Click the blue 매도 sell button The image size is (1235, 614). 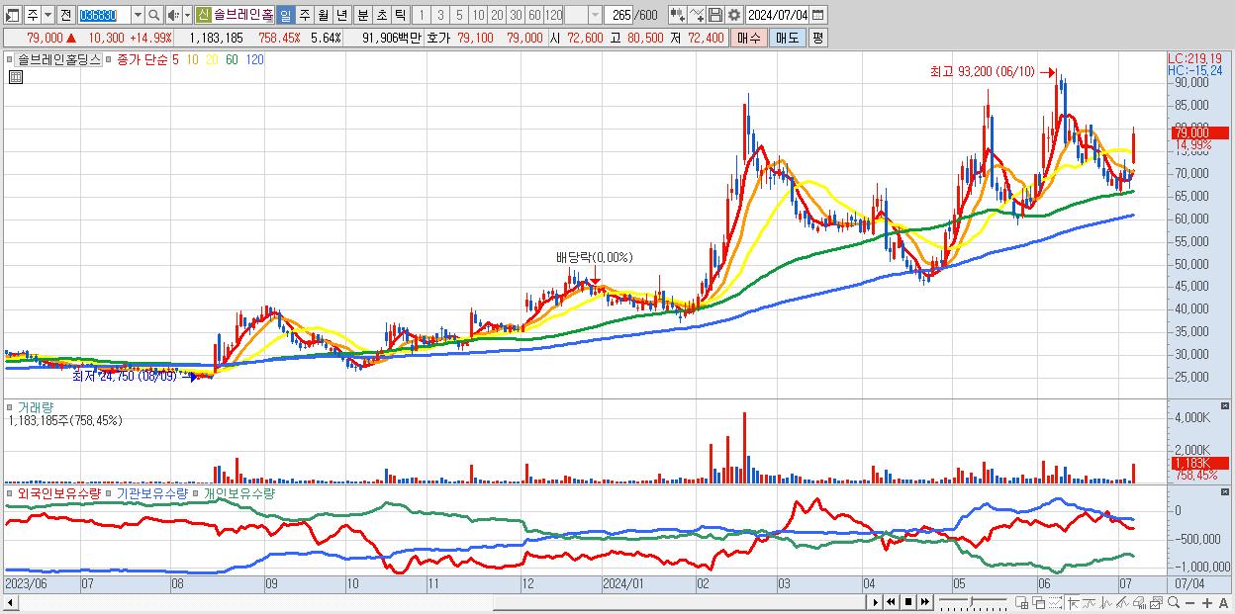click(x=787, y=38)
